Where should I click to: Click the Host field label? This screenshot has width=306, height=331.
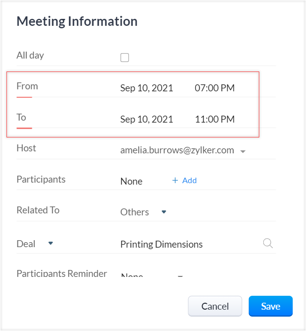(26, 148)
